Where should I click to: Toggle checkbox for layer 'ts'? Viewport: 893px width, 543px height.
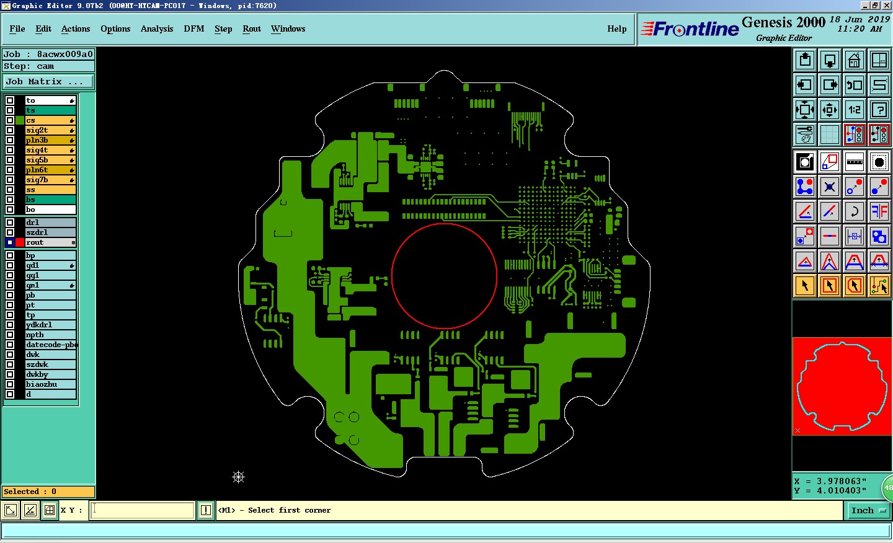tap(10, 110)
